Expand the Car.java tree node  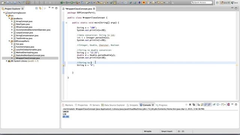pos(12,44)
